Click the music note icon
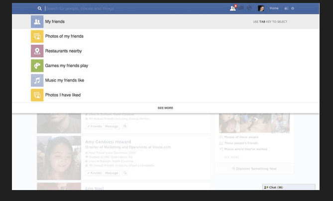 click(x=37, y=80)
